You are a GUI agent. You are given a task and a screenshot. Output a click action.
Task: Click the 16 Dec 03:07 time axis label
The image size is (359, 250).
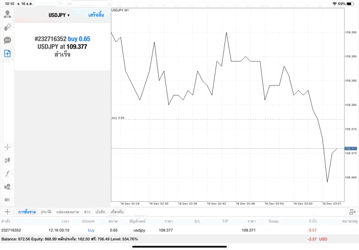[332, 204]
